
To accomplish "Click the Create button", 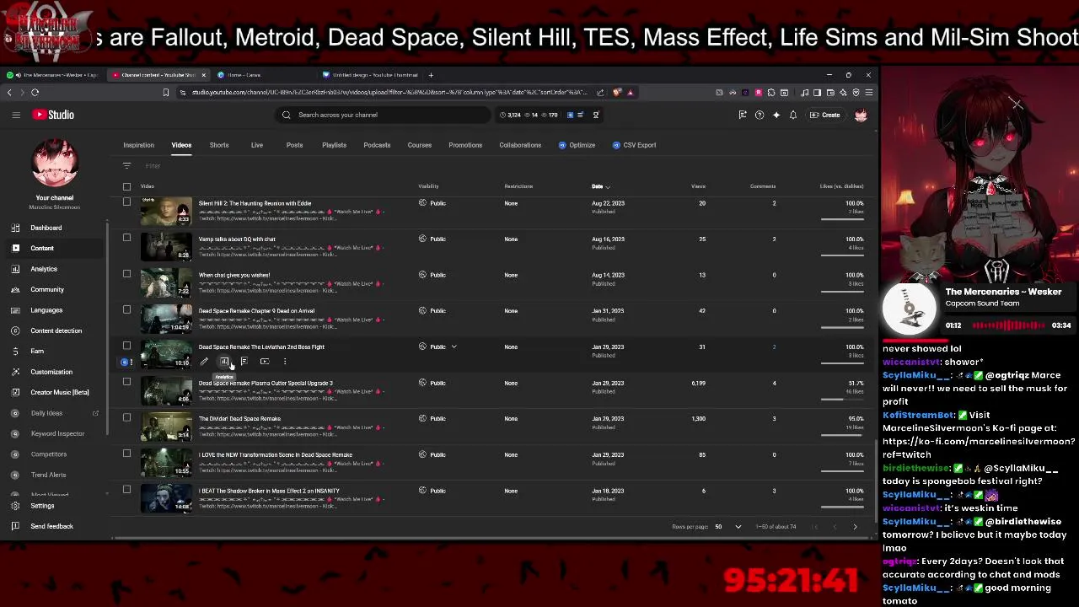I will pos(827,115).
